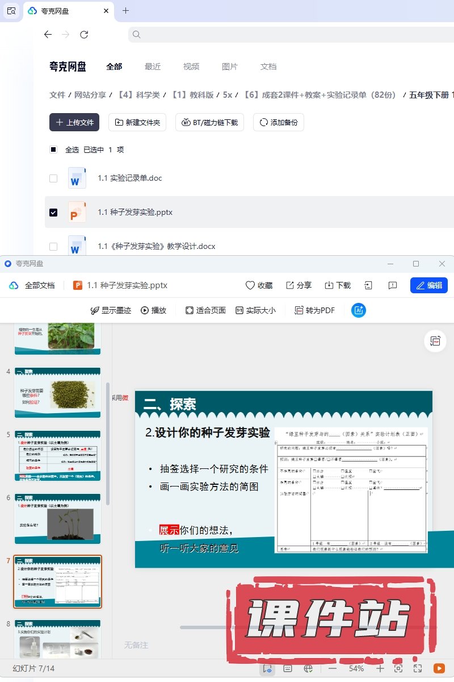Click the blue 编辑 button
This screenshot has width=454, height=682.
428,285
